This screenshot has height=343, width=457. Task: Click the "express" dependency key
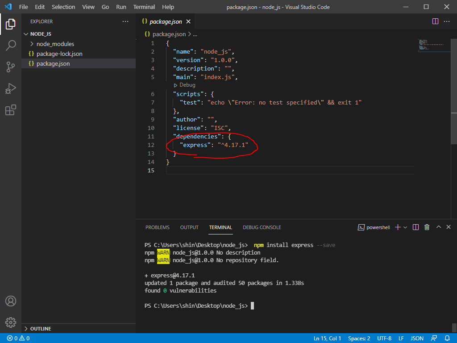click(195, 145)
